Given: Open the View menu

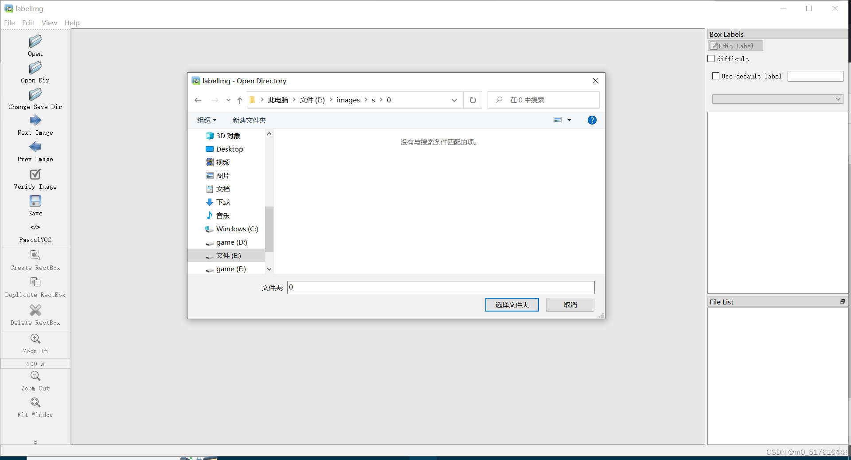Looking at the screenshot, I should click(x=49, y=23).
